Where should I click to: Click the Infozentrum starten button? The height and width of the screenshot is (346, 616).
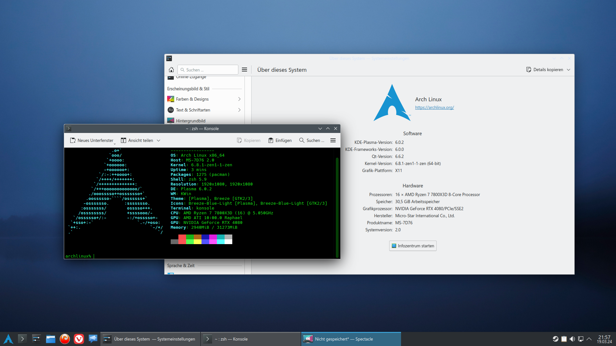413,246
